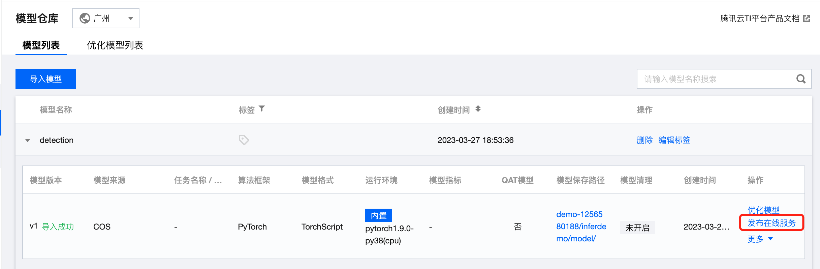
Task: Select the 模型列表 tab
Action: click(41, 45)
